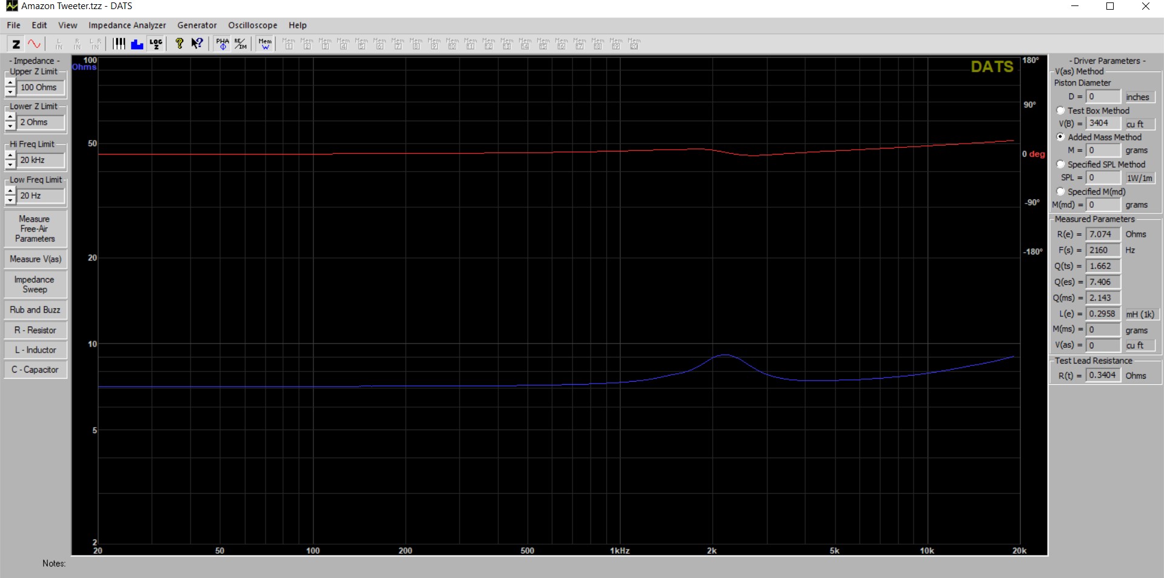Image resolution: width=1164 pixels, height=578 pixels.
Task: Increase Low Freq Limit with up arrow
Action: click(x=10, y=191)
